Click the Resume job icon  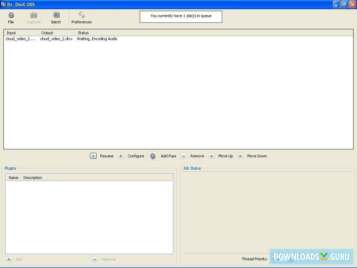[93, 156]
